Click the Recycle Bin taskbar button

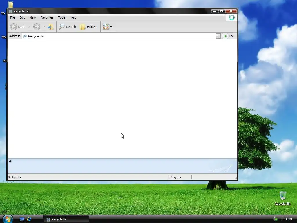[x=66, y=219]
